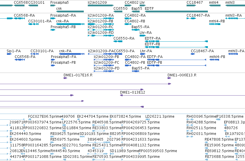
Task: Click the Sip1-PA protein glyph
Action: pyautogui.click(x=9, y=54)
